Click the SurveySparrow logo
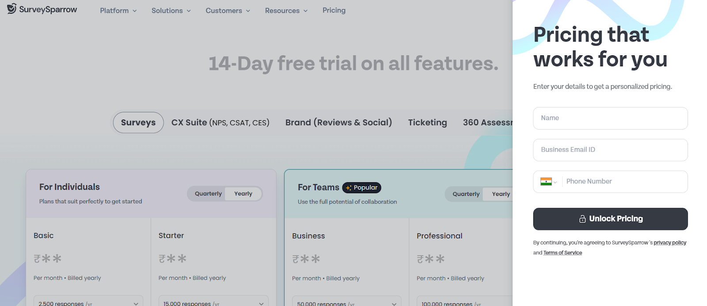The width and height of the screenshot is (707, 306). 42,9
